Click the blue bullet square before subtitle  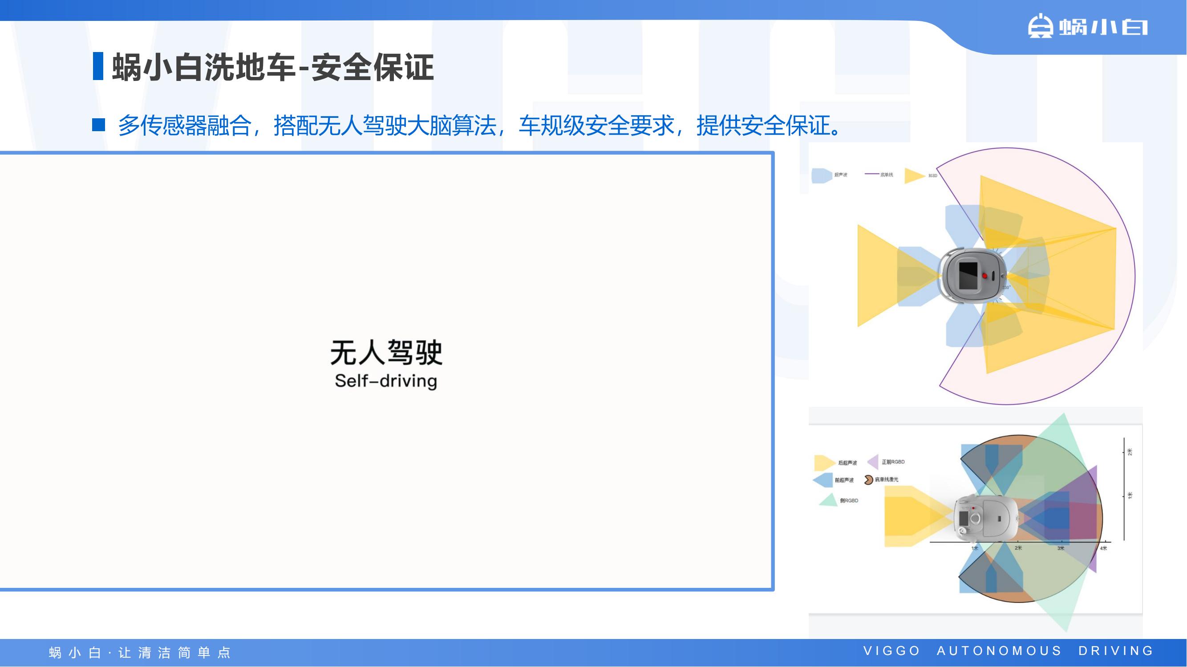click(99, 125)
